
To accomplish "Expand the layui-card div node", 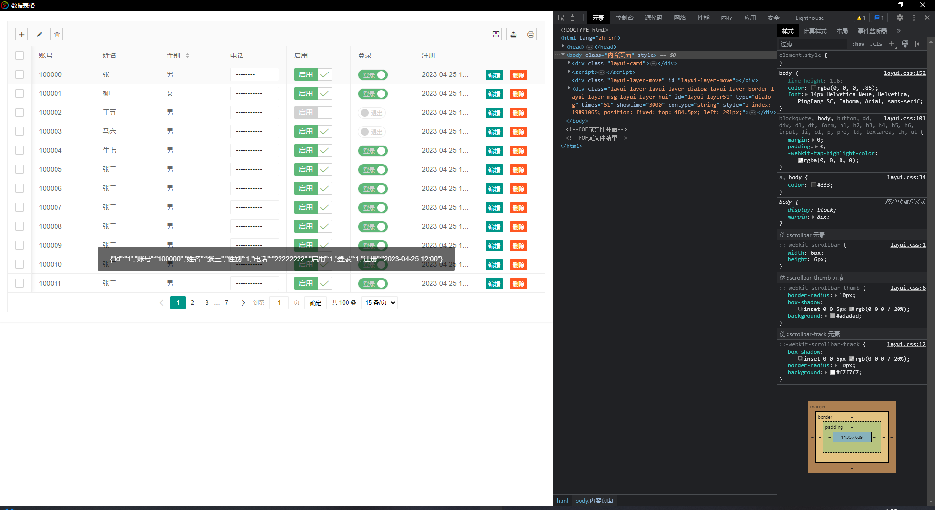I will (569, 63).
